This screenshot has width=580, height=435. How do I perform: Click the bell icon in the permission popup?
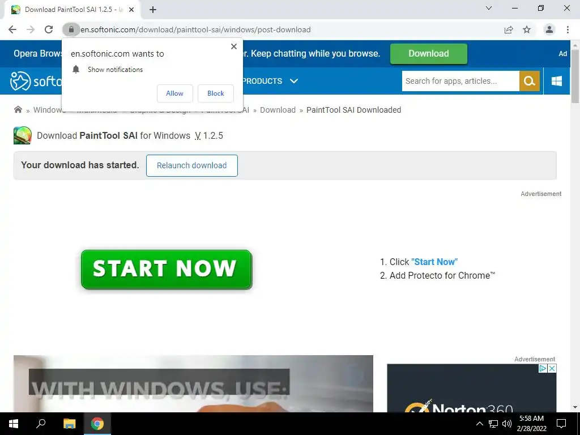(x=76, y=69)
